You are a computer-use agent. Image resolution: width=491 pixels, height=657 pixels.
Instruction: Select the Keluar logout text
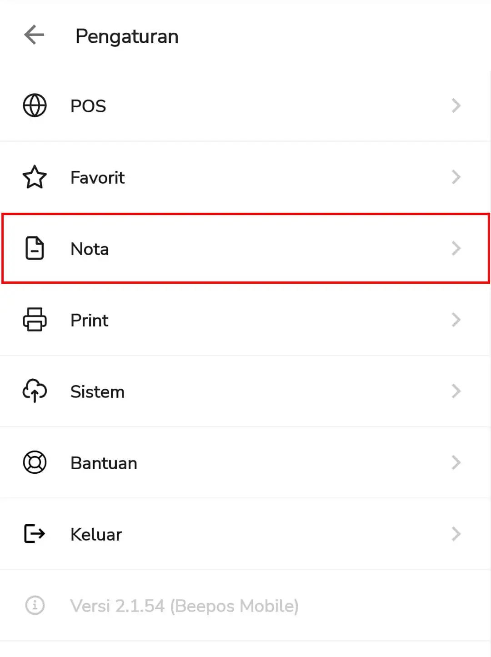tap(96, 535)
